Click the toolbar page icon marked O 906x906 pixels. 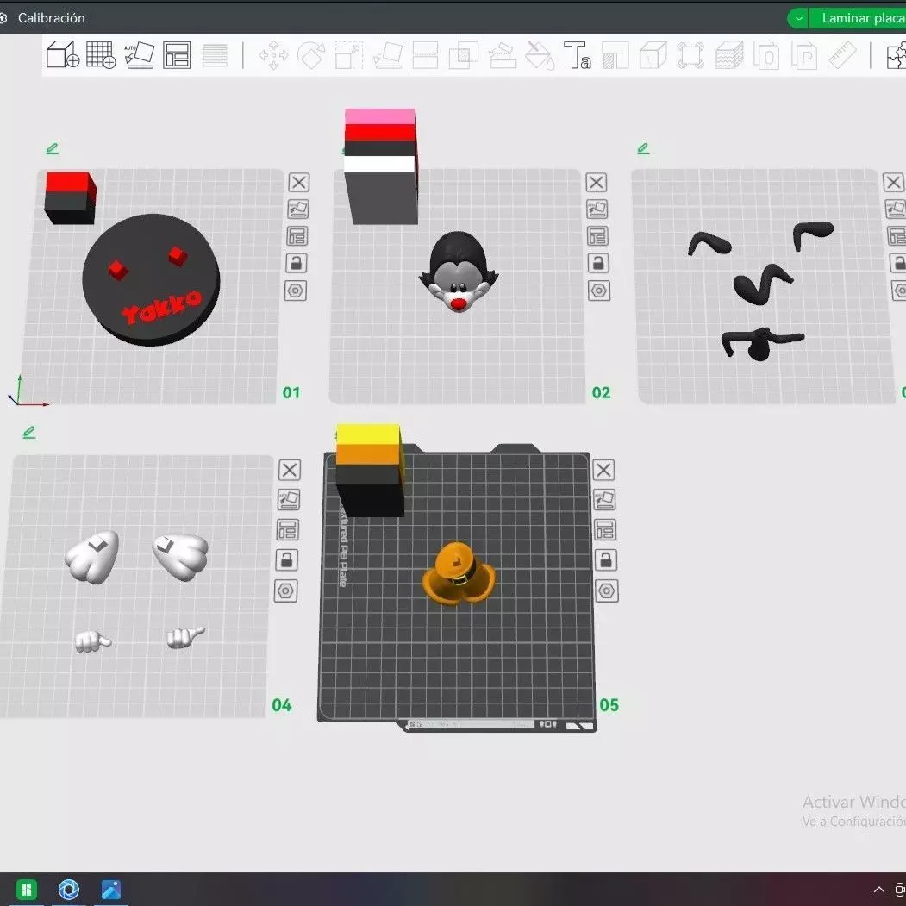tap(766, 55)
